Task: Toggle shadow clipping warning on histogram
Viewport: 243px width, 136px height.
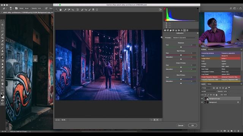Action: click(x=165, y=8)
